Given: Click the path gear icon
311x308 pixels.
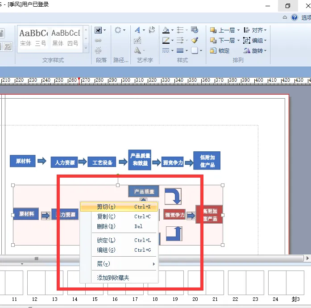Looking at the screenshot, I should [x=118, y=30].
